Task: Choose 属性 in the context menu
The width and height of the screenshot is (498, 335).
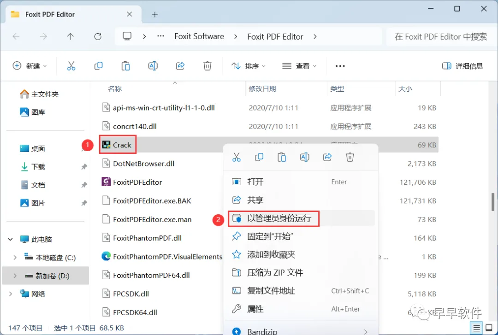Action: (301, 309)
